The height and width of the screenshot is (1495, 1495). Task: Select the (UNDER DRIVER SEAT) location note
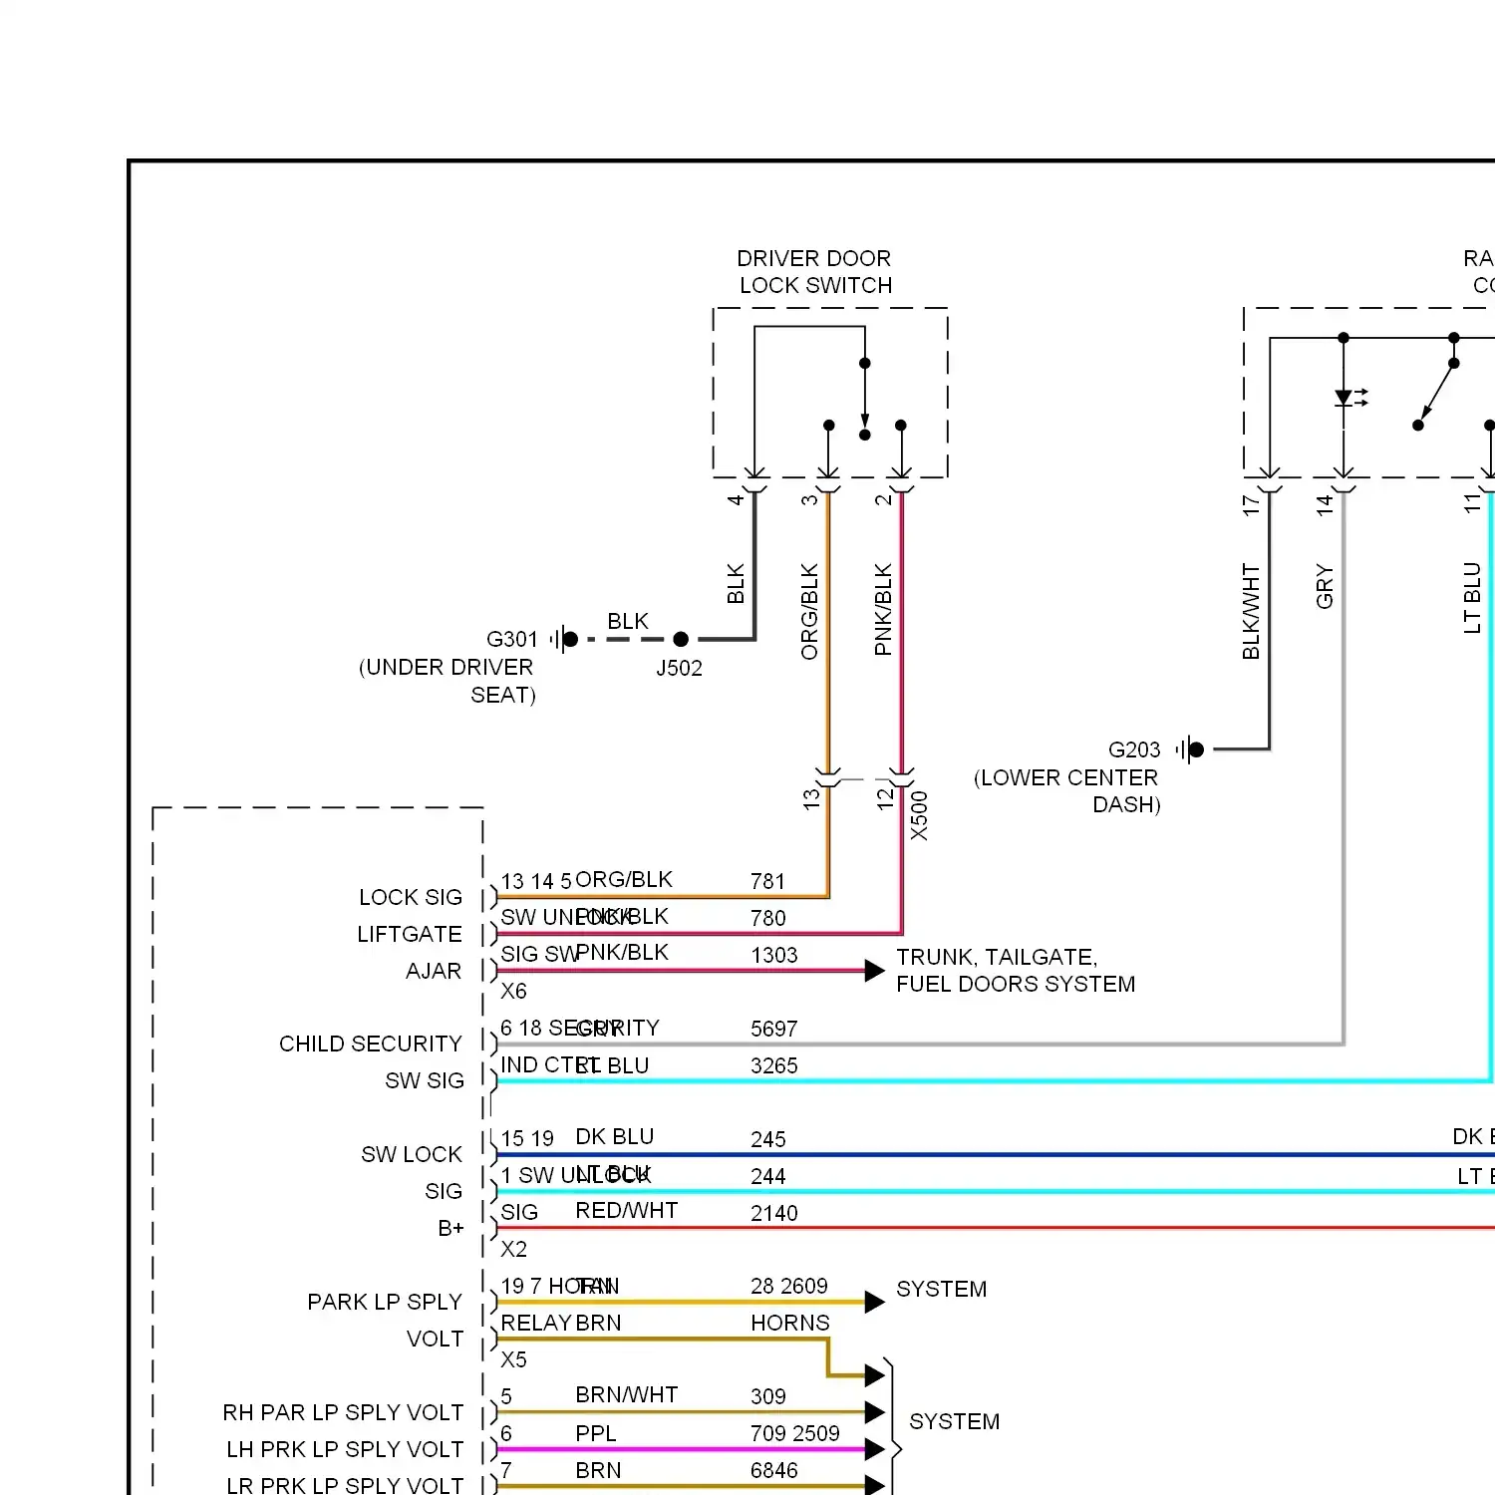(447, 681)
